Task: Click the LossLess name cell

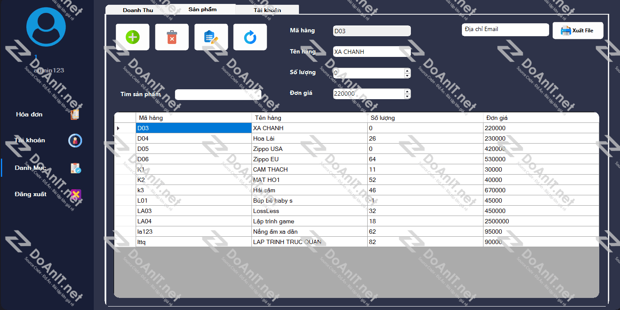Action: [x=309, y=211]
